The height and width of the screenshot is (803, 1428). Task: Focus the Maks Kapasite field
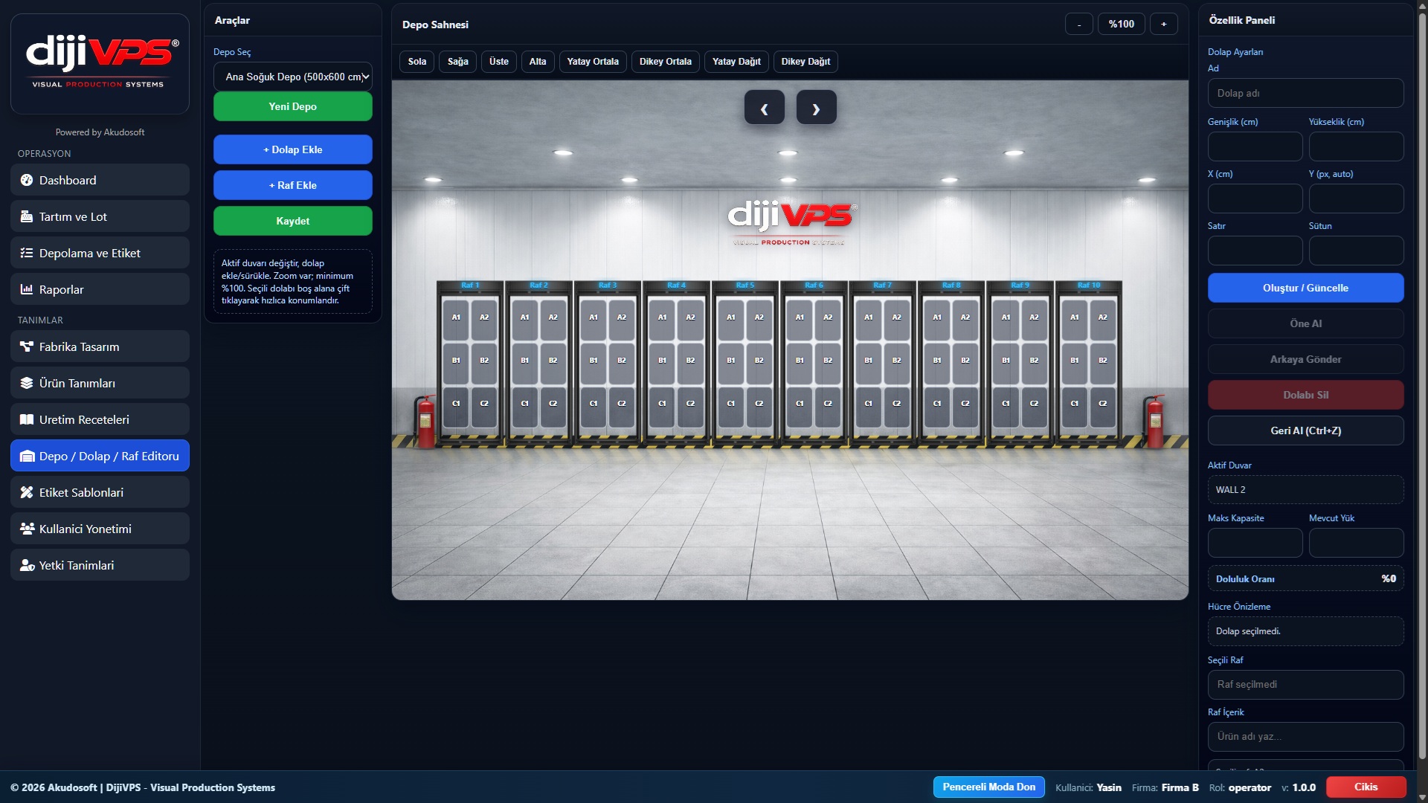click(1255, 543)
